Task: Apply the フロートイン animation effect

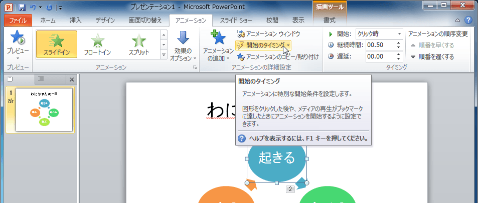Action: (98, 44)
